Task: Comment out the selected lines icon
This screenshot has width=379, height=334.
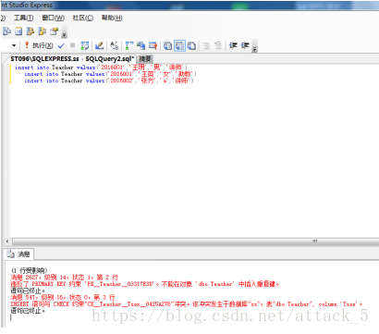Action: 206,45
